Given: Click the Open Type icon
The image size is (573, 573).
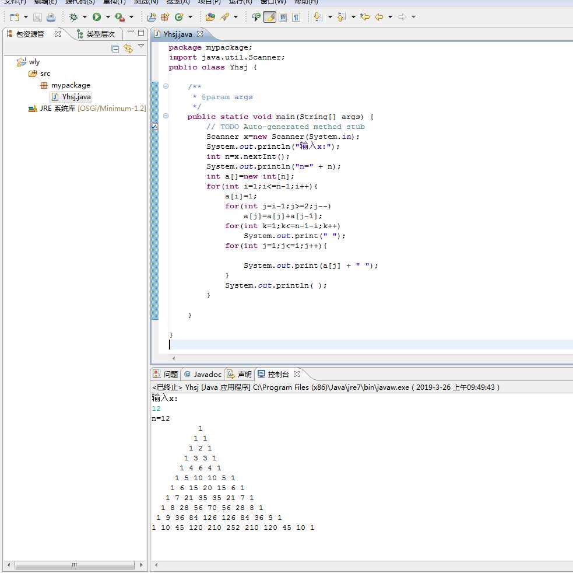Looking at the screenshot, I should [x=210, y=17].
